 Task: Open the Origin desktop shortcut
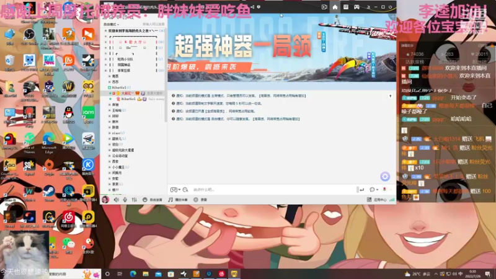tap(49, 167)
